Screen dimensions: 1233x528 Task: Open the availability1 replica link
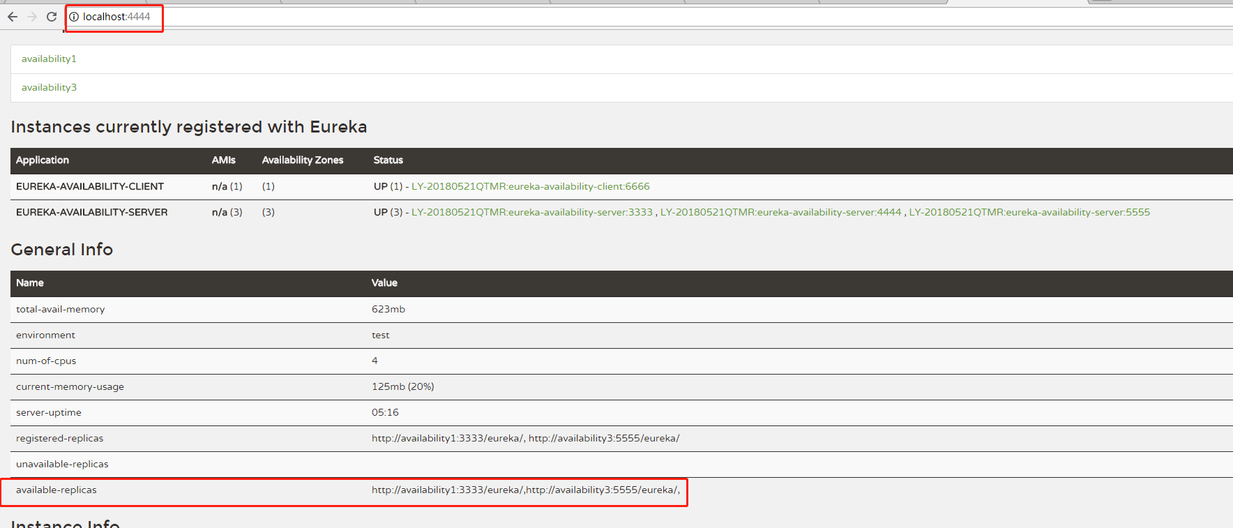click(x=49, y=59)
